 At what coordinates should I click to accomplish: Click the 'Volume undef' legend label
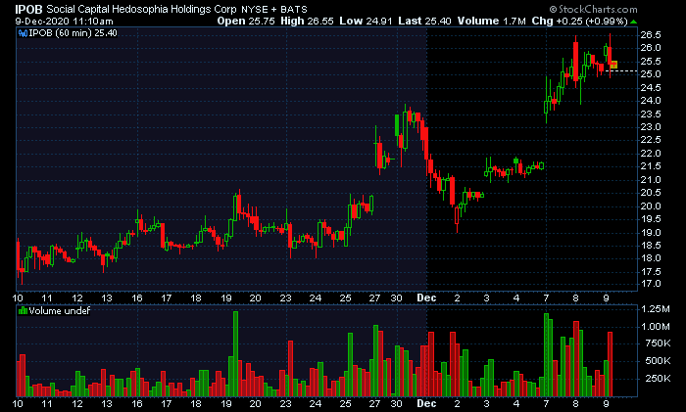pos(60,311)
